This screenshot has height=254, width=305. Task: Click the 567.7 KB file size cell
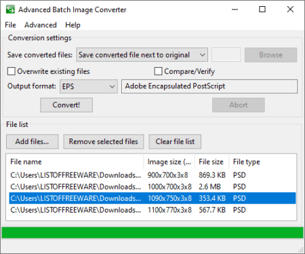coord(212,210)
